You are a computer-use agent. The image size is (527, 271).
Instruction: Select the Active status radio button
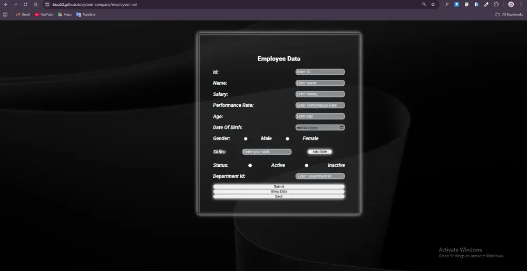(x=250, y=165)
